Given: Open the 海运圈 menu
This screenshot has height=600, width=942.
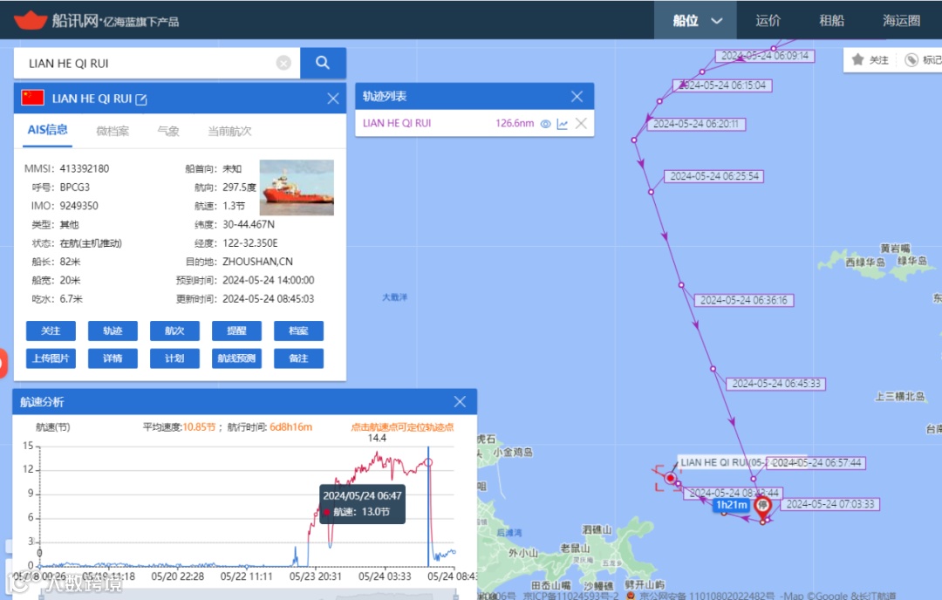Looking at the screenshot, I should [x=901, y=20].
